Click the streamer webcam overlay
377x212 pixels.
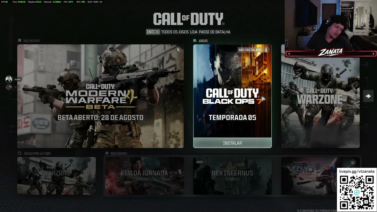click(331, 25)
